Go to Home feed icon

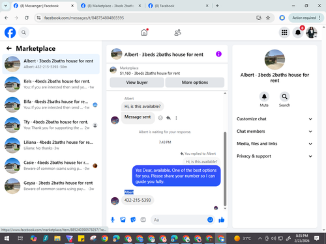pos(144,33)
